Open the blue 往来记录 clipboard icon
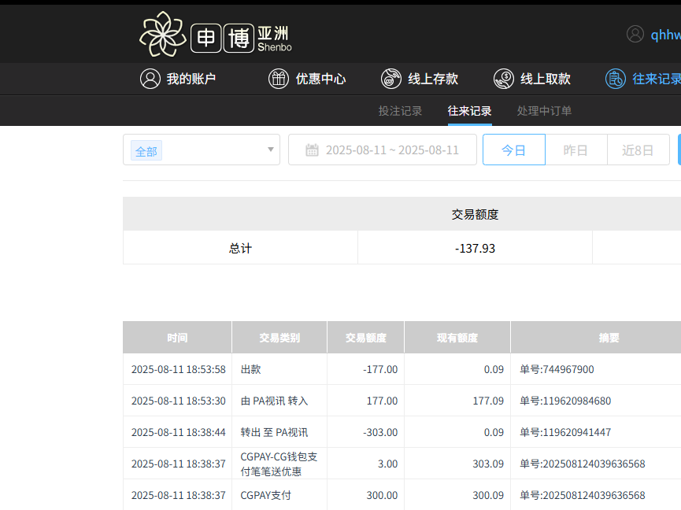The image size is (681, 510). pos(615,79)
